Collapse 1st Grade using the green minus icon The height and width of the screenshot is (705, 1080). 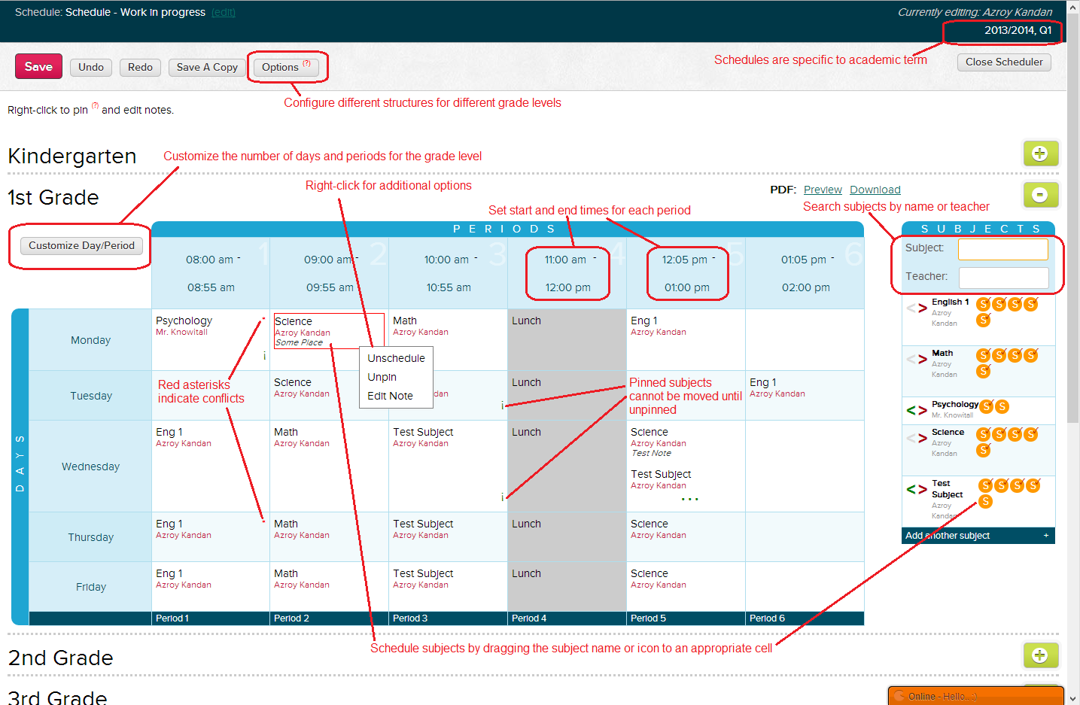(1041, 195)
